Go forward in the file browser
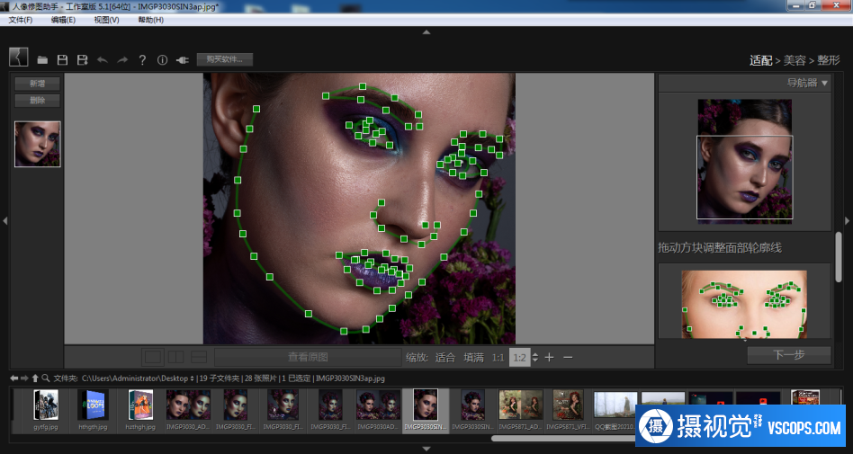This screenshot has height=454, width=853. point(24,378)
